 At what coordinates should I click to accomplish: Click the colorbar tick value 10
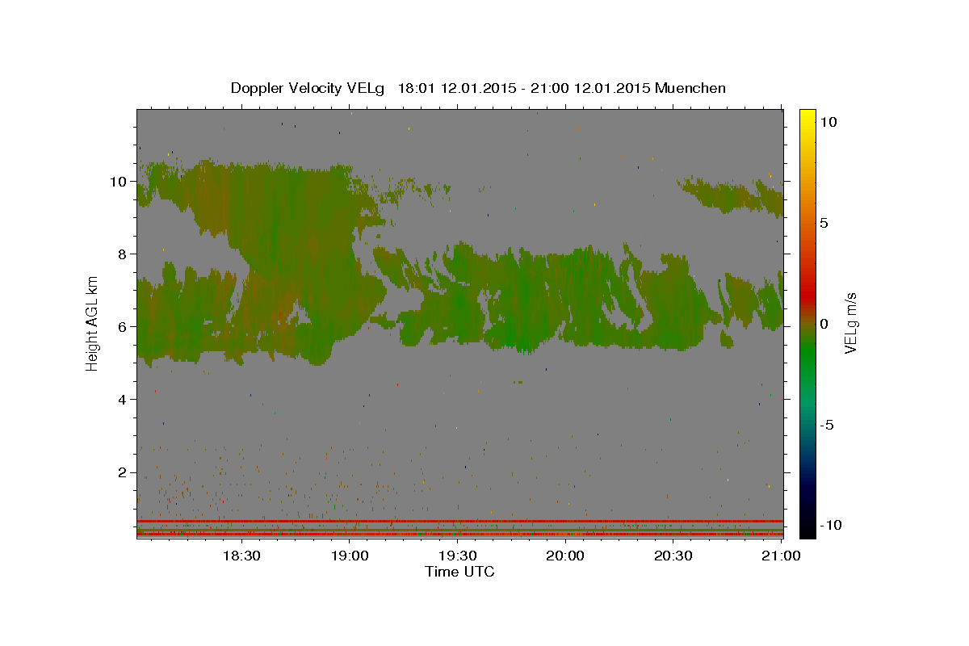coord(828,121)
